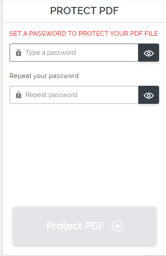Viewport: 166px width, 256px height.
Task: Click the 'Repeat your password' label
Action: tap(44, 76)
